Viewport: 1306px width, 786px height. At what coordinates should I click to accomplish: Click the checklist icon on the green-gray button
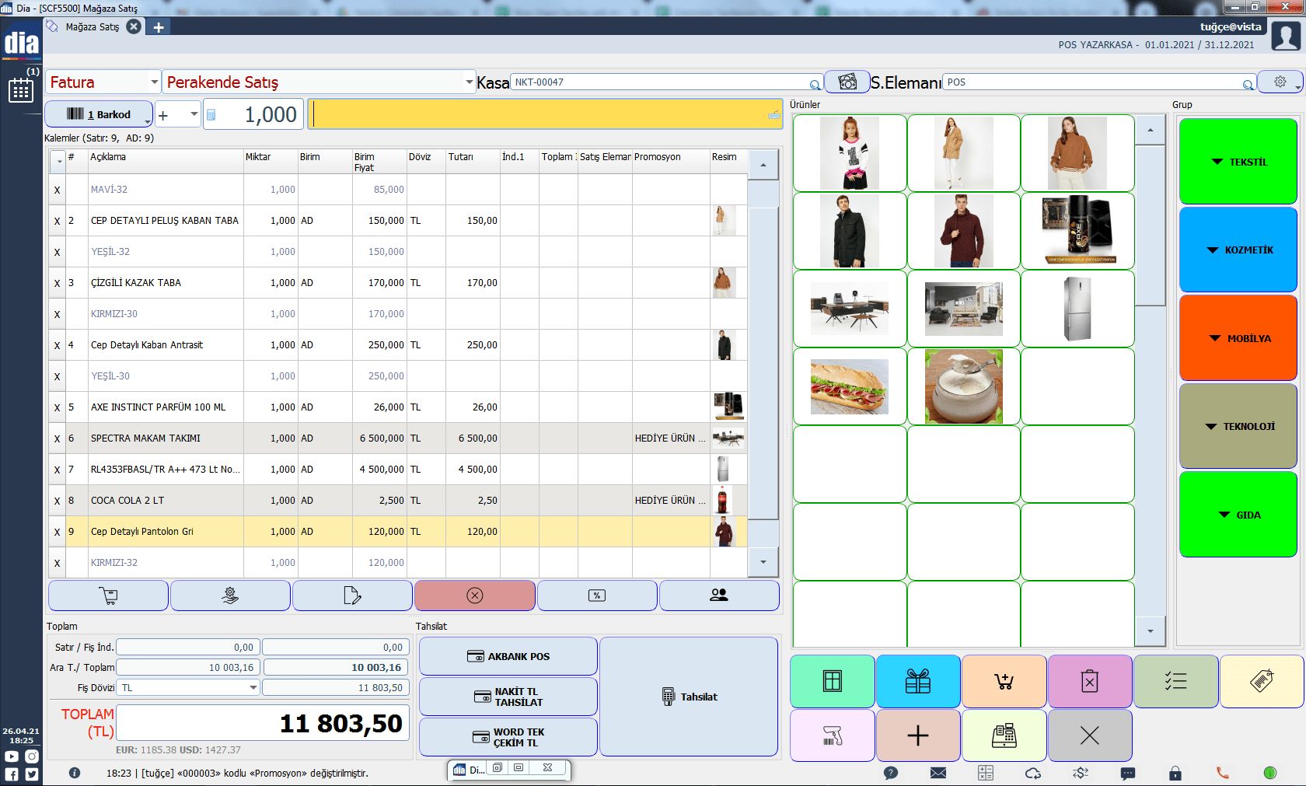[1175, 682]
